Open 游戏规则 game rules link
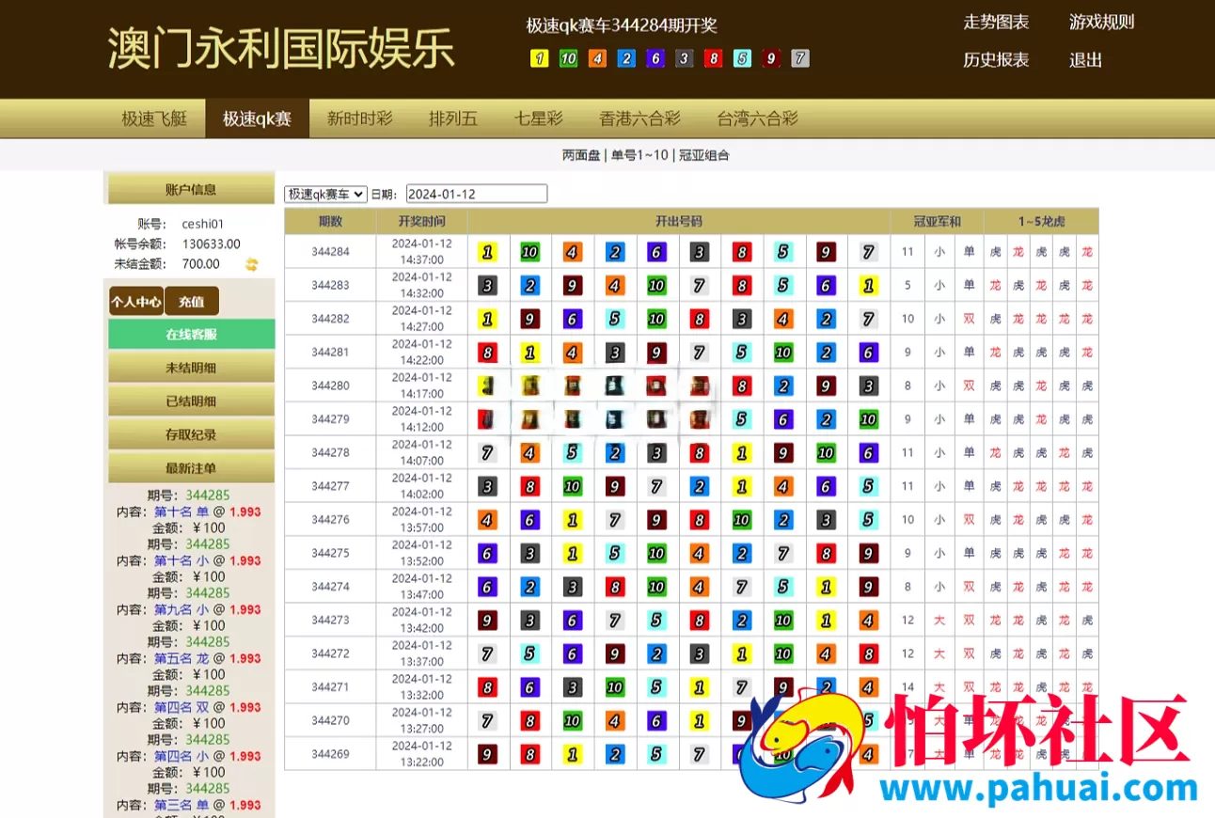Screen dimensions: 1215x818 pyautogui.click(x=1101, y=22)
